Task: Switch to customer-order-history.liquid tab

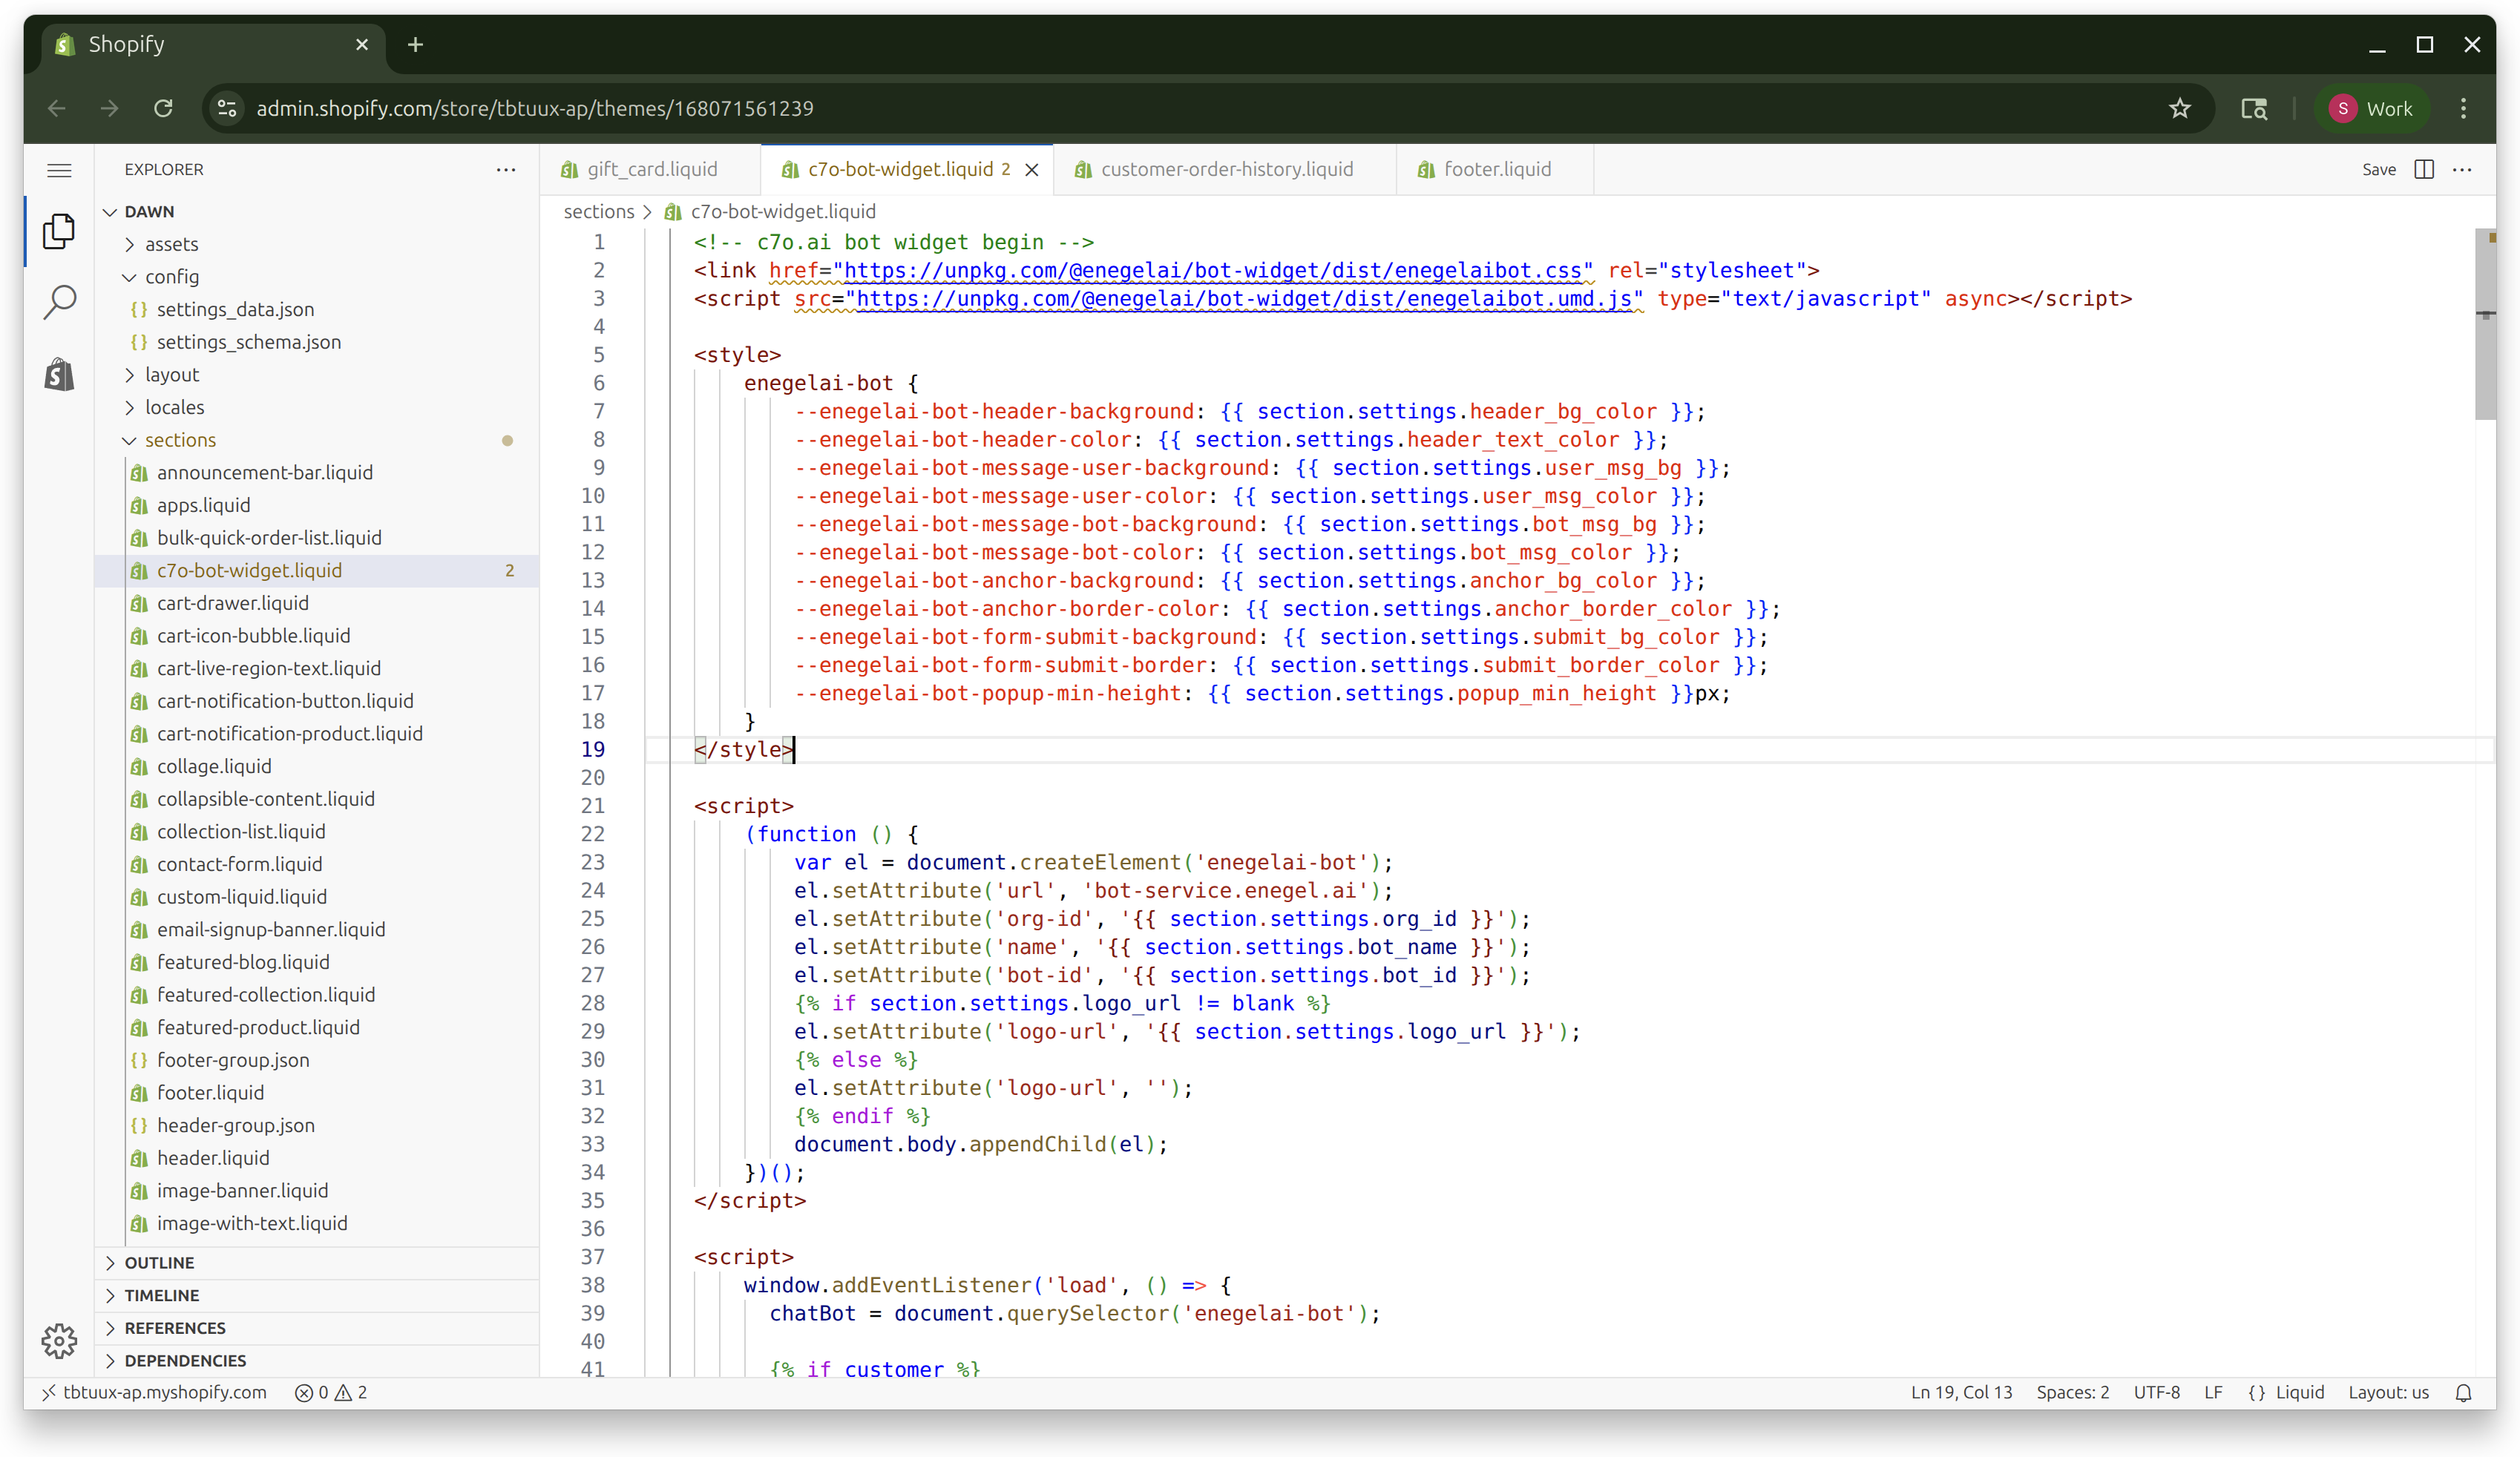Action: (1226, 169)
